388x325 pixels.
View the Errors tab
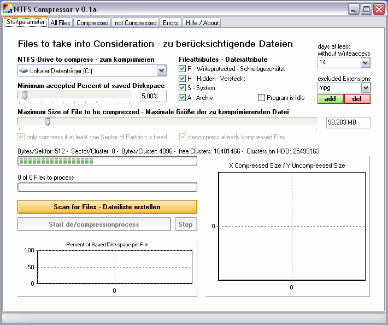[x=171, y=23]
